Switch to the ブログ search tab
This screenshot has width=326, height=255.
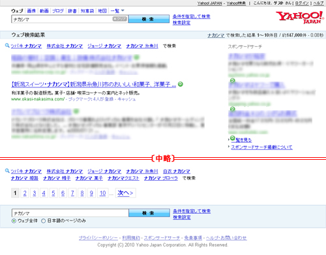point(58,10)
